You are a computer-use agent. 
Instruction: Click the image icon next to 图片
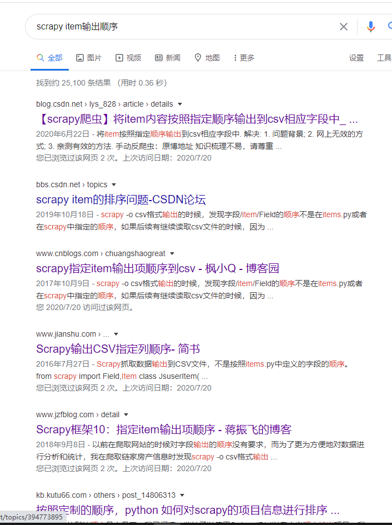click(79, 58)
